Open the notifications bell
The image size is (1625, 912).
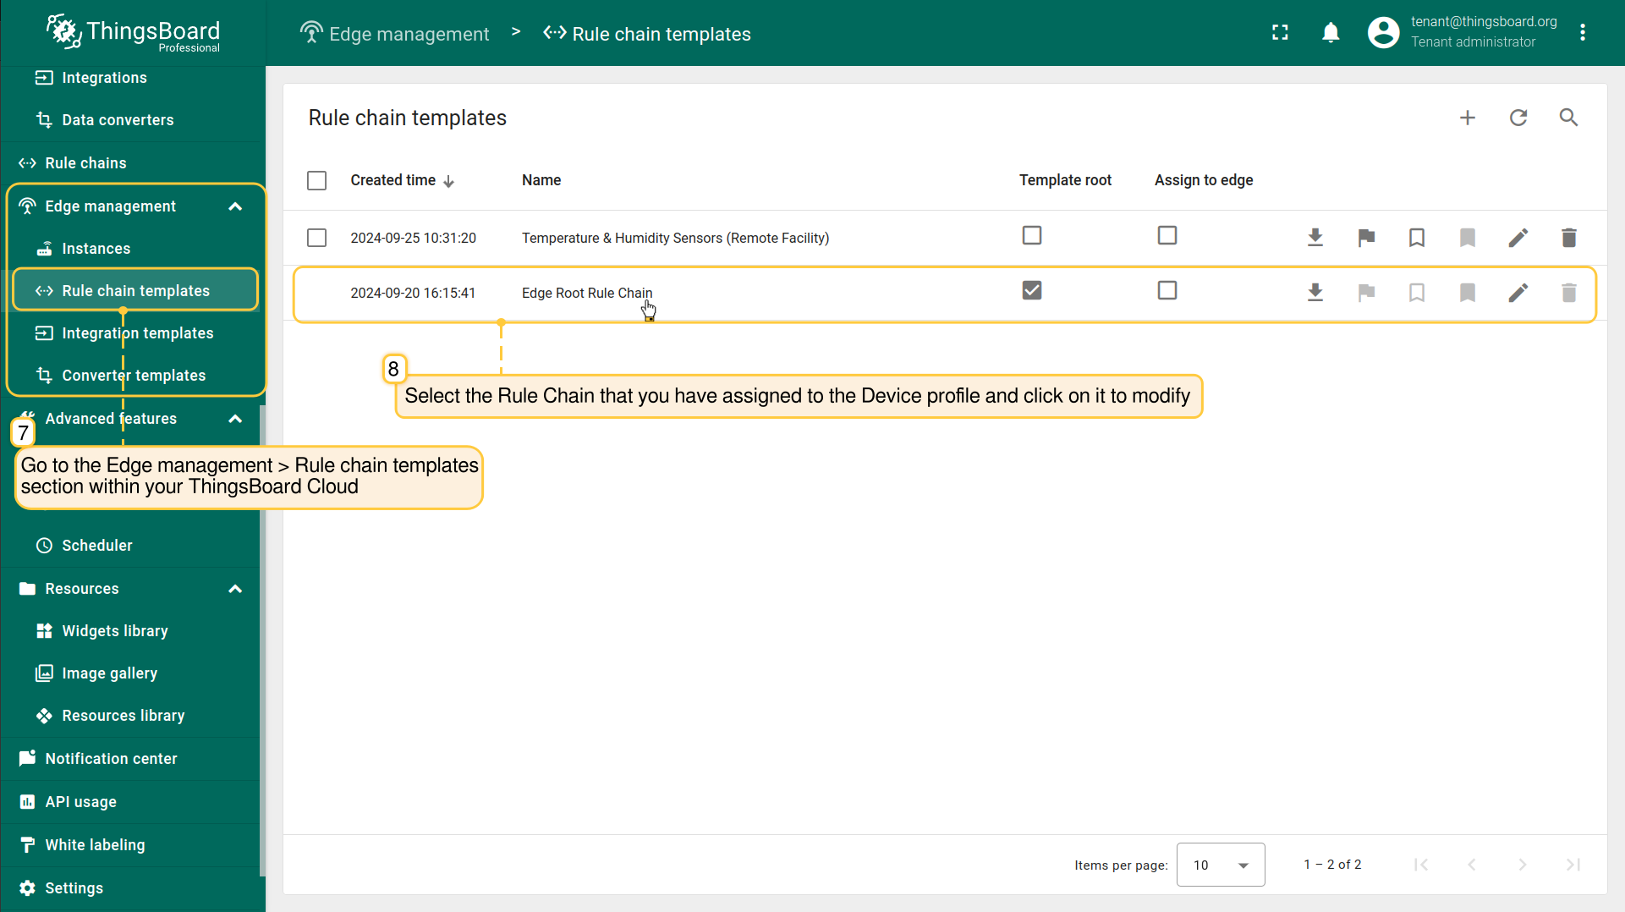[x=1331, y=33]
